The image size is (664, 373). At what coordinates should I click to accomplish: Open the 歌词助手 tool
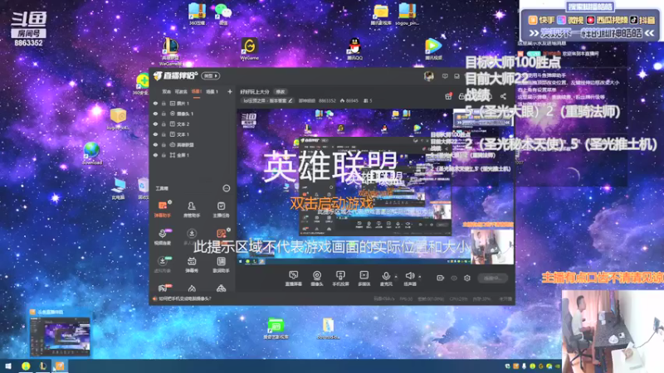coord(221,264)
